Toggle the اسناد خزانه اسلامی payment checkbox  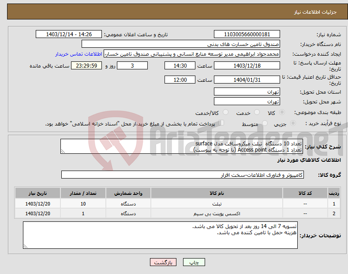click(x=221, y=123)
